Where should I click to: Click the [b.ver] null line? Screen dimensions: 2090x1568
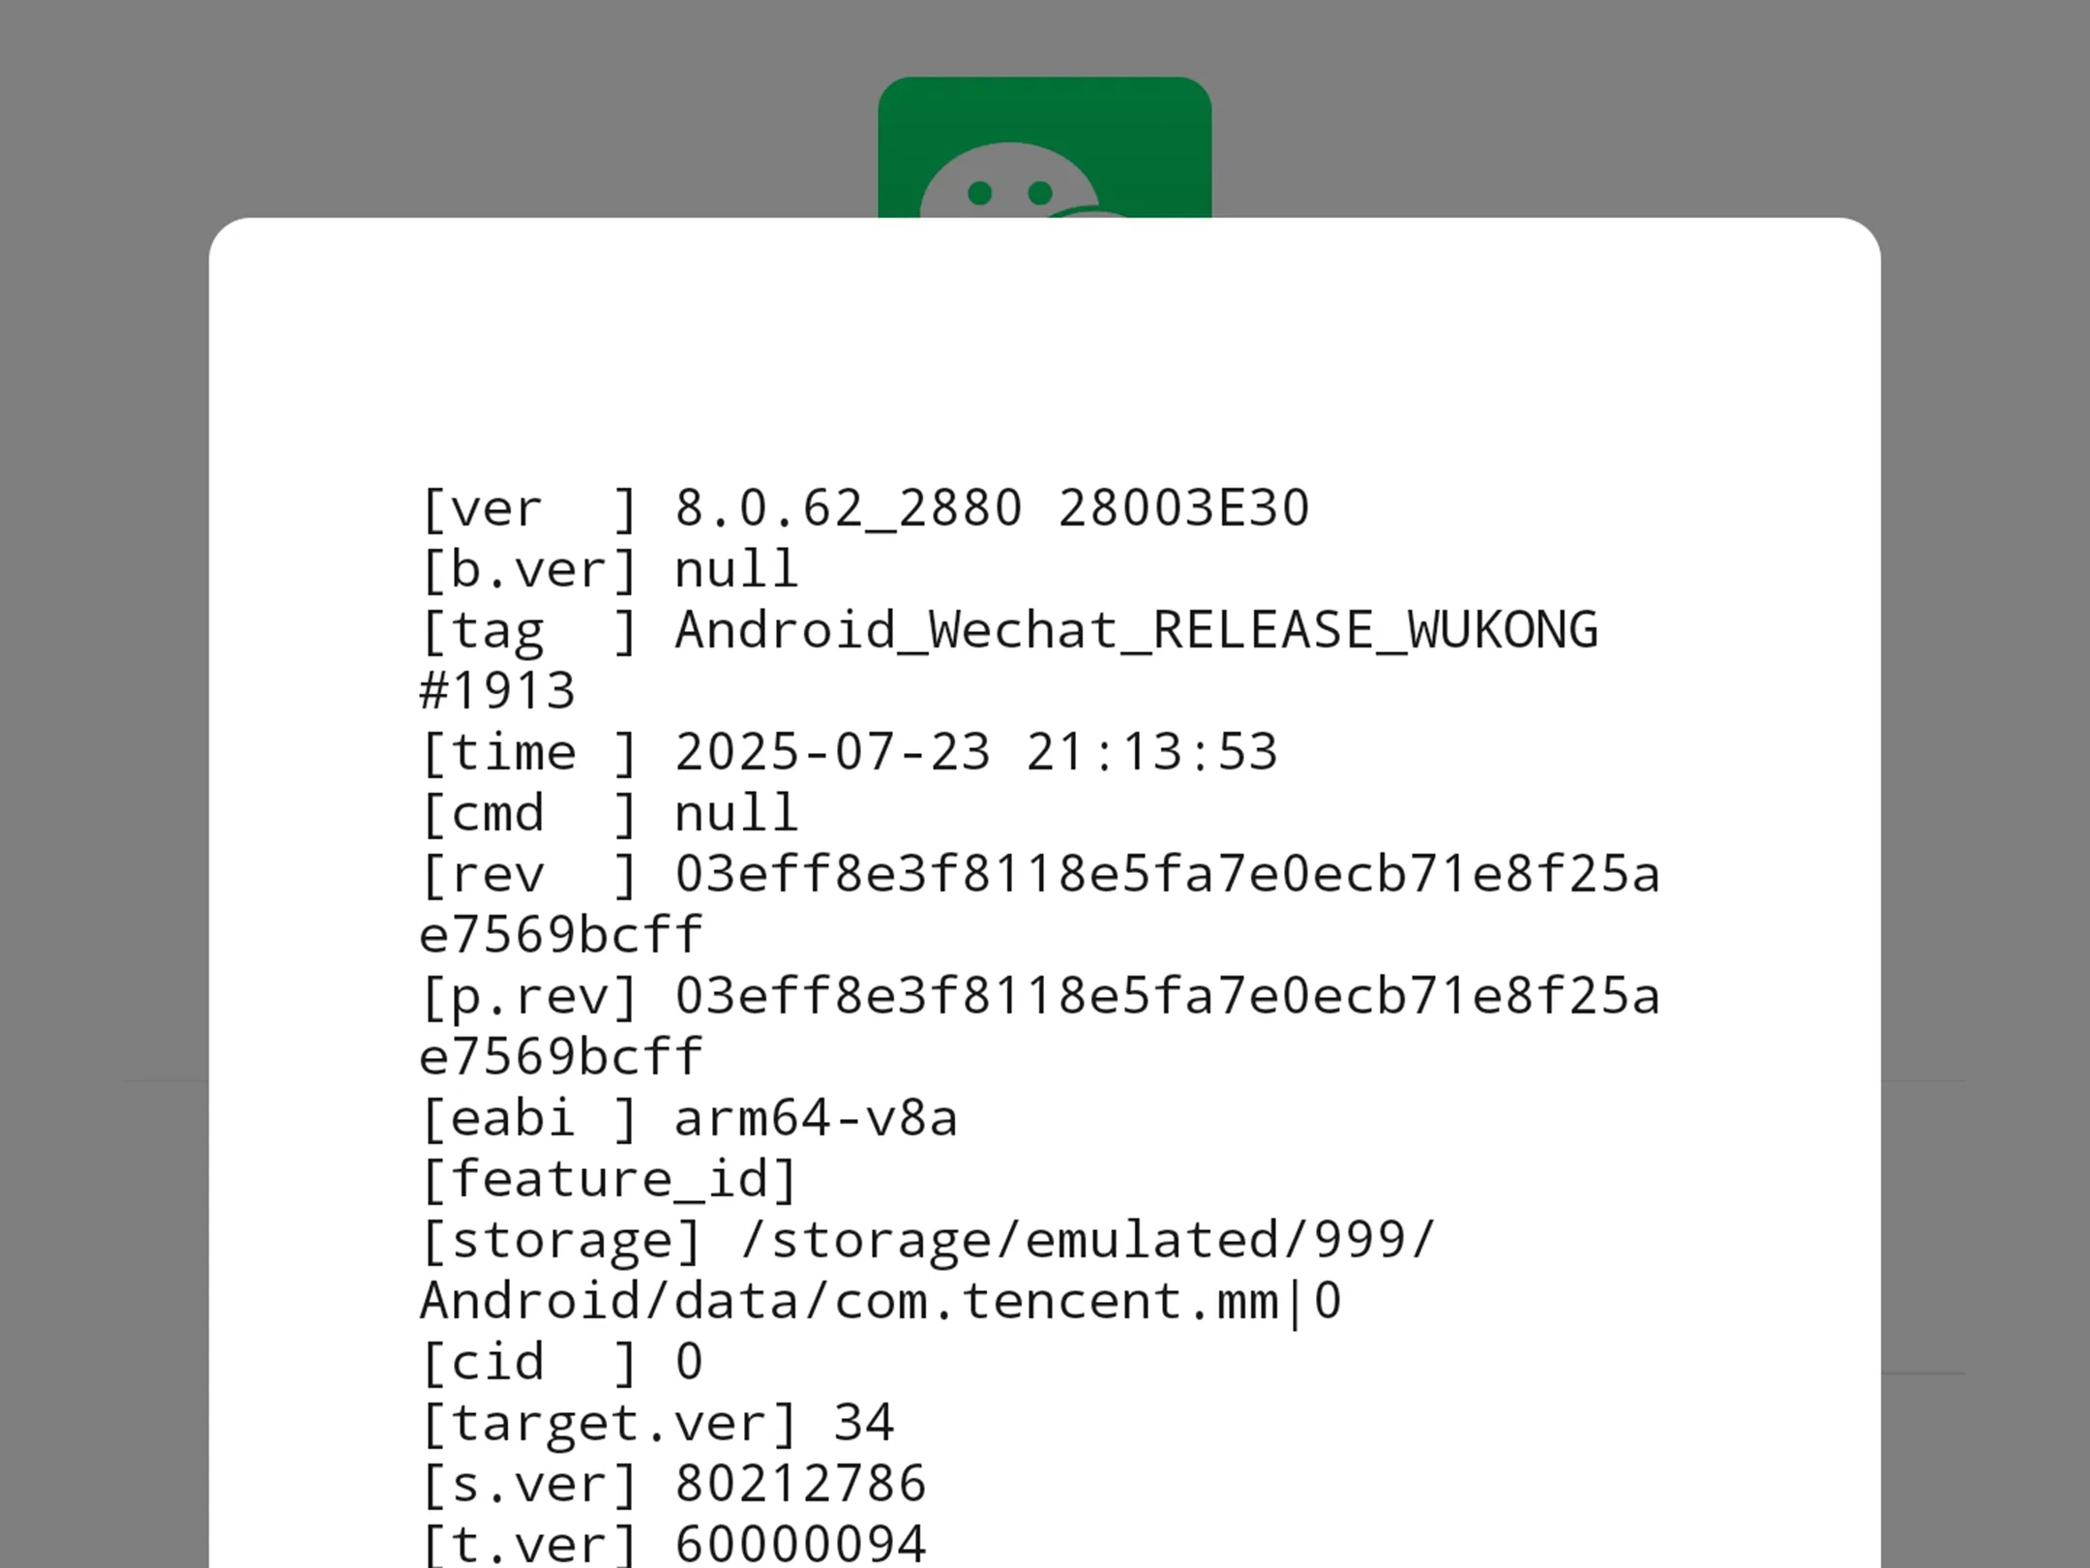click(610, 570)
